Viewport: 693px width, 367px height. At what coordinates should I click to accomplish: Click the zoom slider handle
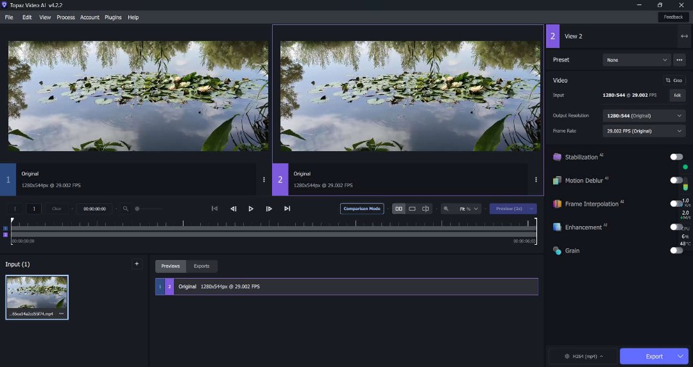(137, 209)
